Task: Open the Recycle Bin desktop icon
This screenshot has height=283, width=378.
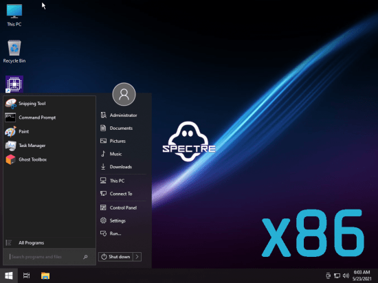Action: click(x=14, y=52)
